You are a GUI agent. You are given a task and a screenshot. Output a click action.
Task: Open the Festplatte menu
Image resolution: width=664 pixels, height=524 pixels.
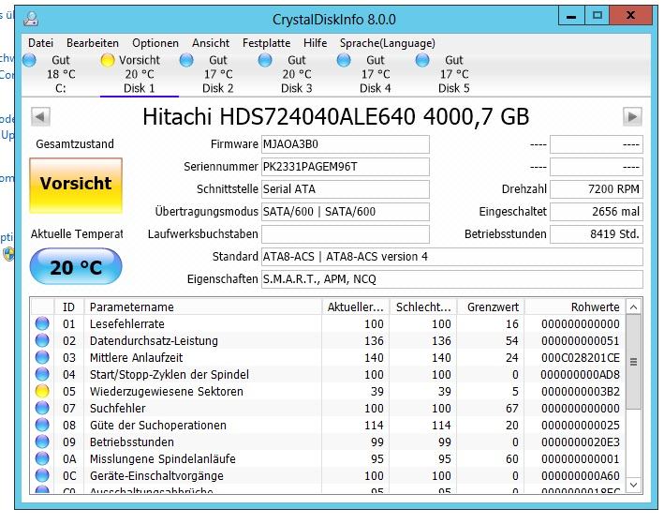[x=266, y=43]
